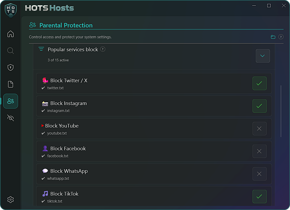This screenshot has width=290, height=210.
Task: Click the whatsapp.txt file label
Action: (x=58, y=178)
